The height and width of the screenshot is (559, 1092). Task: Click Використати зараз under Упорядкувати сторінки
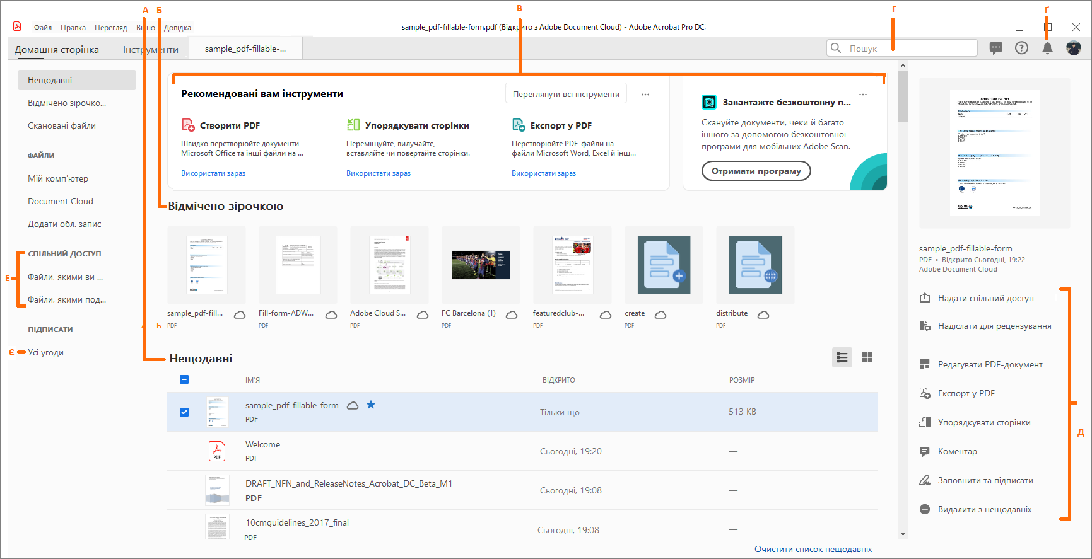(x=379, y=173)
